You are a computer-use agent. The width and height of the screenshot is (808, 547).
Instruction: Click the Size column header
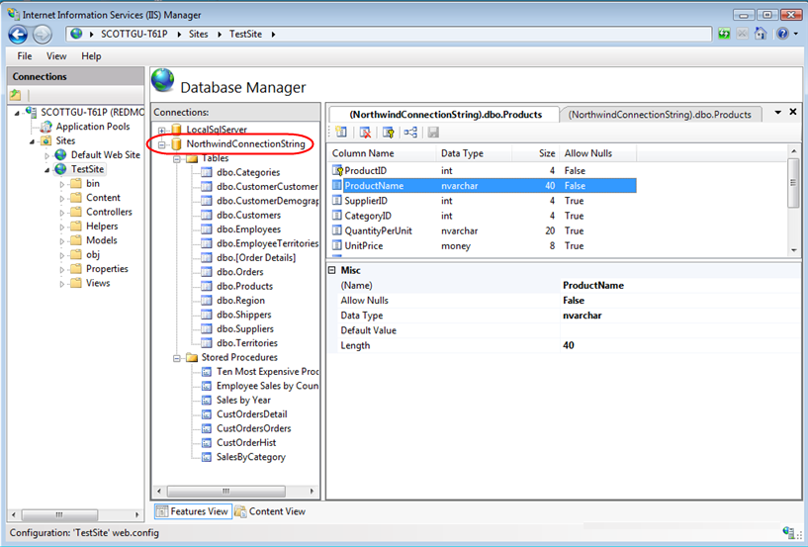tap(535, 153)
